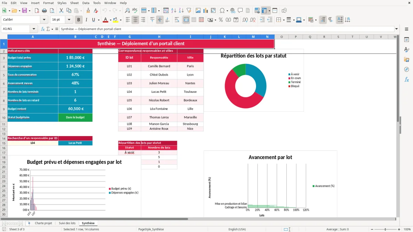Open the sidebar Gallery
Screen dimensions: 413x232
click(x=406, y=60)
